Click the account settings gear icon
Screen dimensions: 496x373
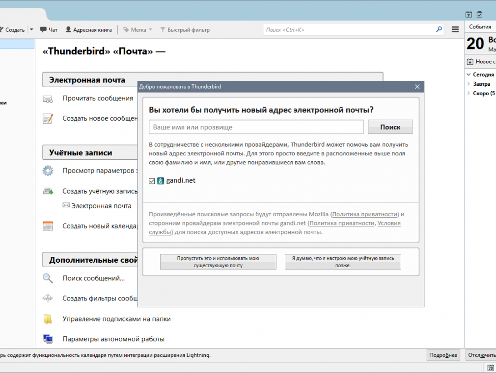(x=48, y=171)
